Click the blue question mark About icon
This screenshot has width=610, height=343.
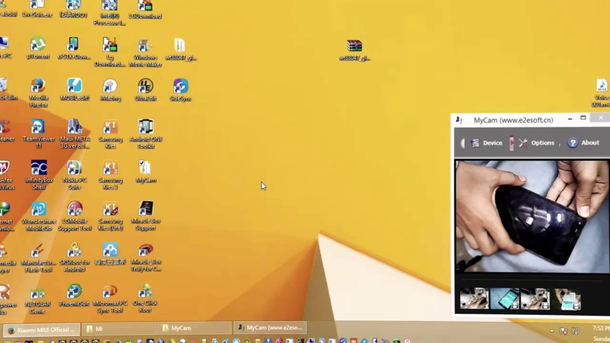(573, 143)
